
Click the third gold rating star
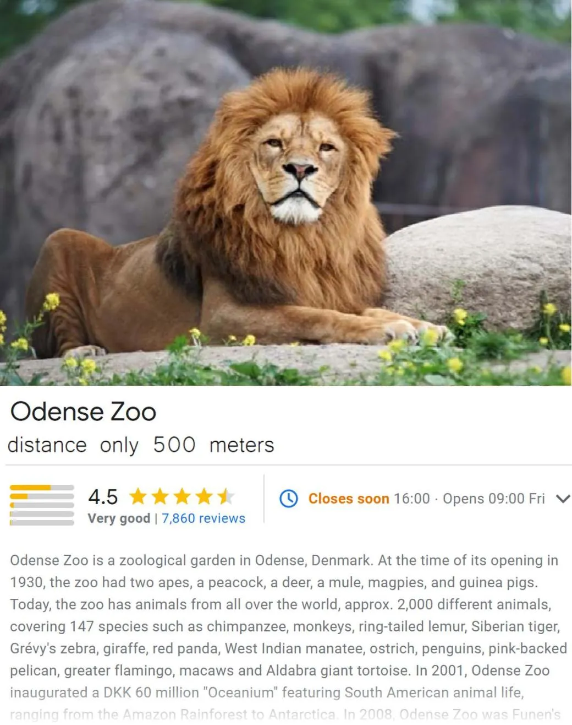182,497
